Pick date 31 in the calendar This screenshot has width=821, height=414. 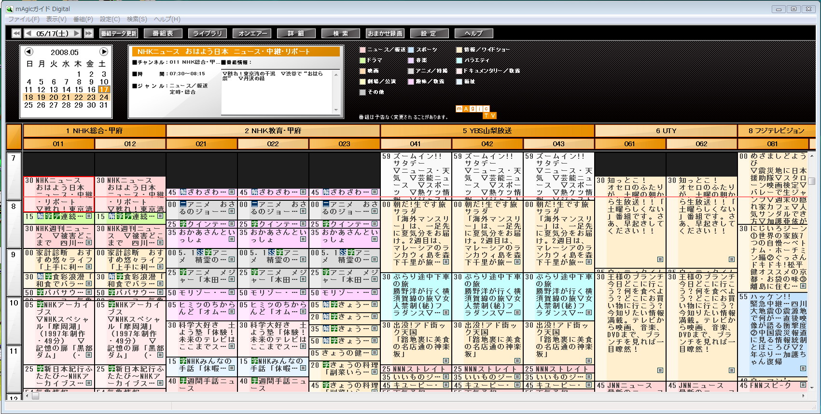(x=104, y=105)
